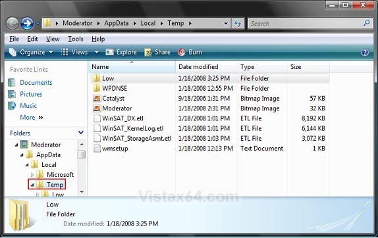Viewport: 378px width, 238px height.
Task: Open the Organize toolbar menu
Action: click(31, 52)
